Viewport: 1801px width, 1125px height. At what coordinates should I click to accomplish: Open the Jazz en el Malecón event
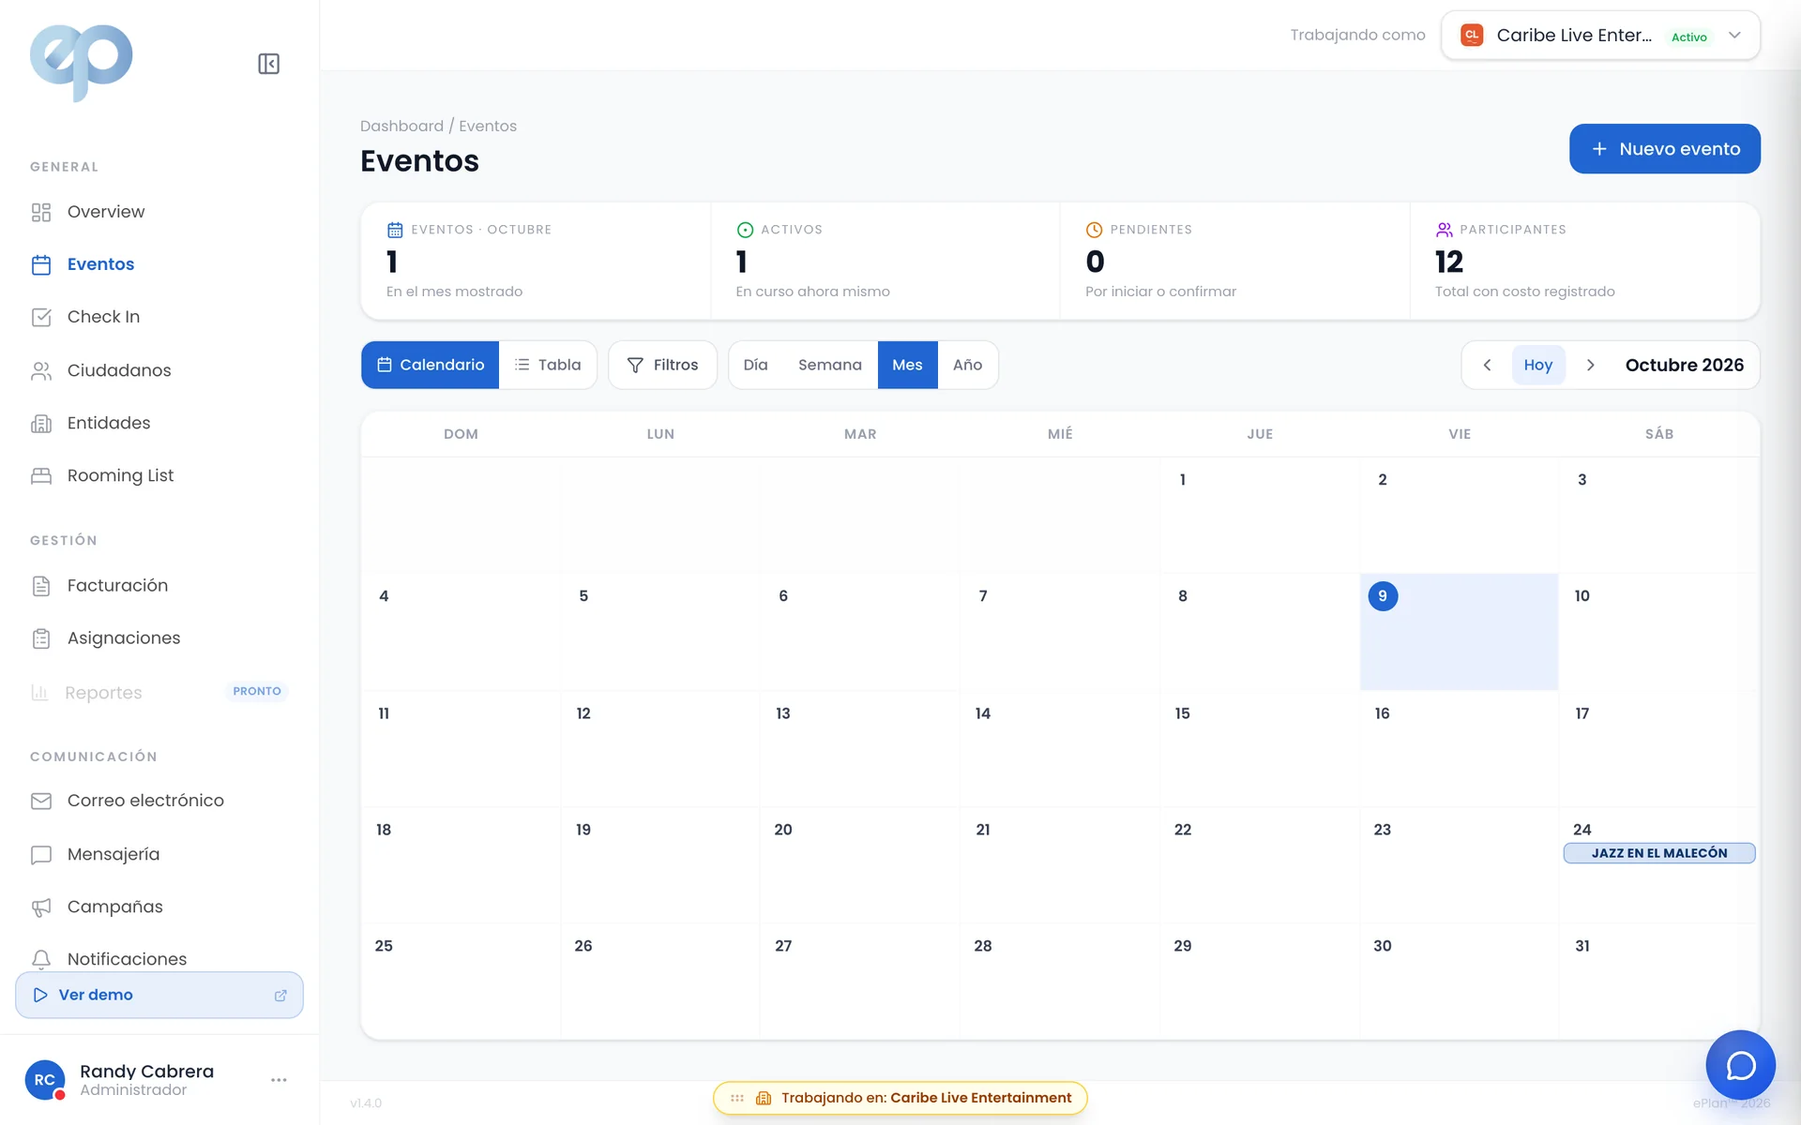pyautogui.click(x=1659, y=853)
